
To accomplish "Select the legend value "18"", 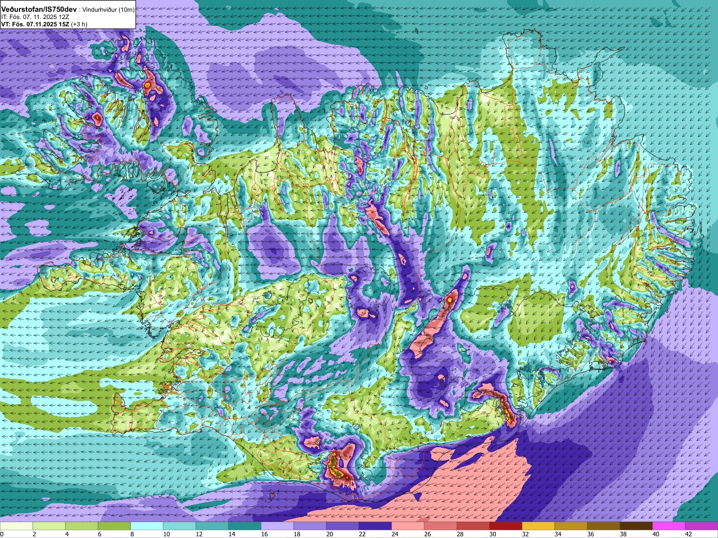I will click(x=297, y=534).
